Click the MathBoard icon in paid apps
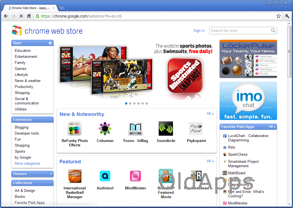This screenshot has width=293, height=208. coord(225,173)
